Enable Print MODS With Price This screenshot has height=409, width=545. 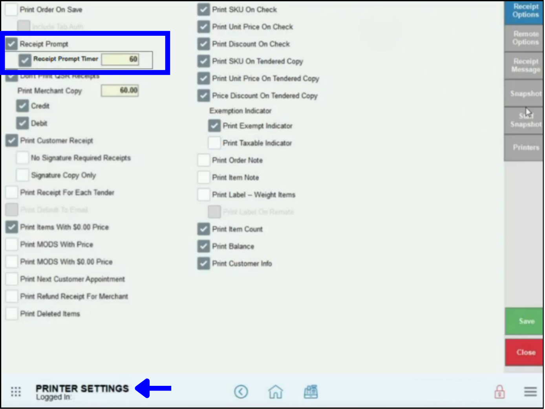coord(12,244)
